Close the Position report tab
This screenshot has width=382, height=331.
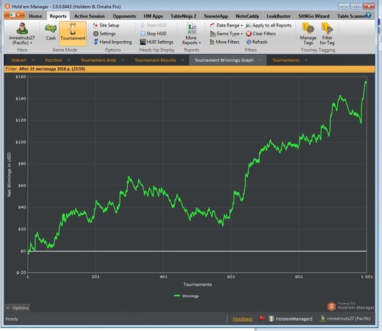68,60
